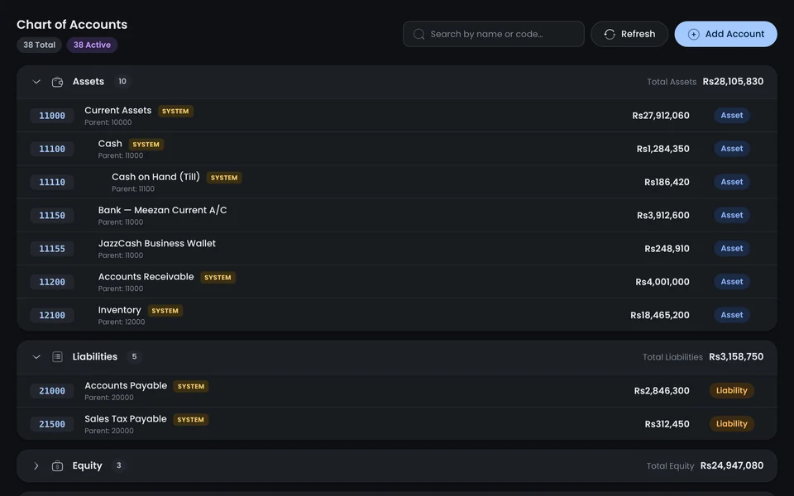Add a new account
794x496 pixels.
click(725, 34)
